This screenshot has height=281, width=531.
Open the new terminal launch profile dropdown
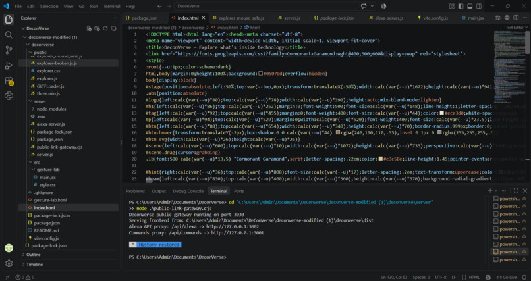tap(496, 191)
